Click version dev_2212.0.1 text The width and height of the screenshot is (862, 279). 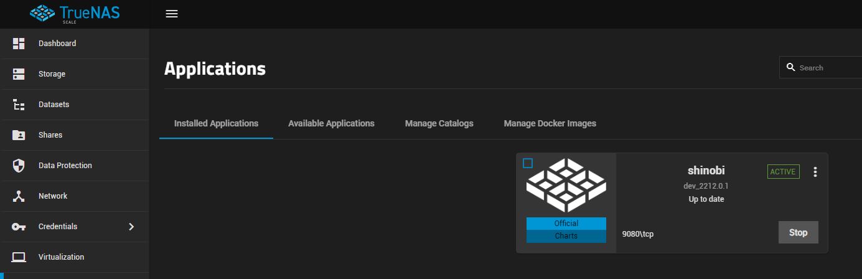pyautogui.click(x=706, y=186)
